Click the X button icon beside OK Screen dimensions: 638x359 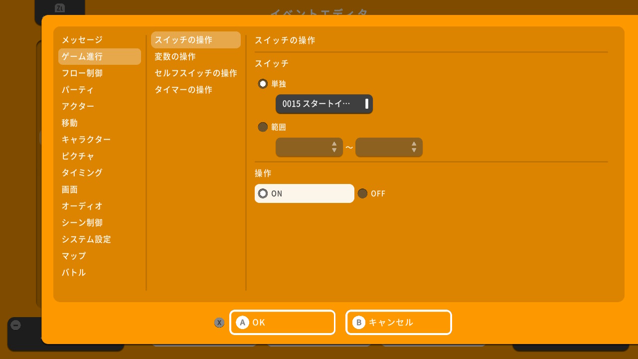tap(219, 323)
